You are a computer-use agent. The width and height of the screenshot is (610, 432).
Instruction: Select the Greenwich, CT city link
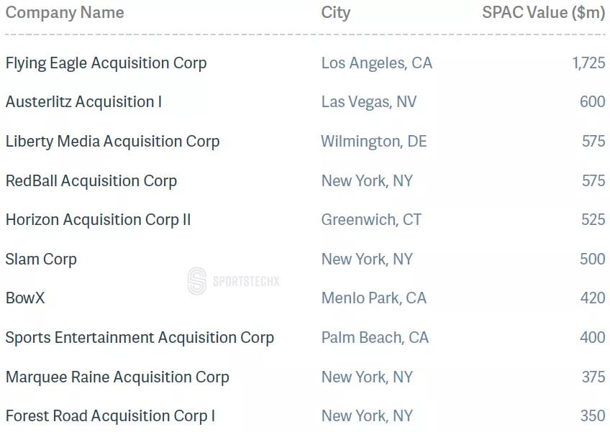point(371,220)
